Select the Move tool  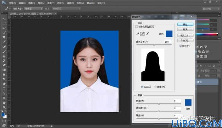(4, 19)
